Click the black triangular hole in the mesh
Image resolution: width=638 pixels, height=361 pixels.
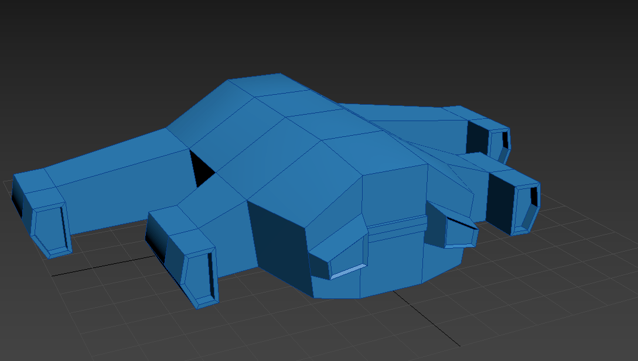tap(199, 168)
